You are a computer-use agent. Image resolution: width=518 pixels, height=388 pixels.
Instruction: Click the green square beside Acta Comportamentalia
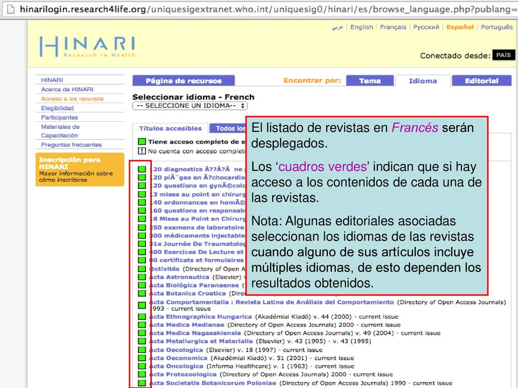tap(142, 305)
